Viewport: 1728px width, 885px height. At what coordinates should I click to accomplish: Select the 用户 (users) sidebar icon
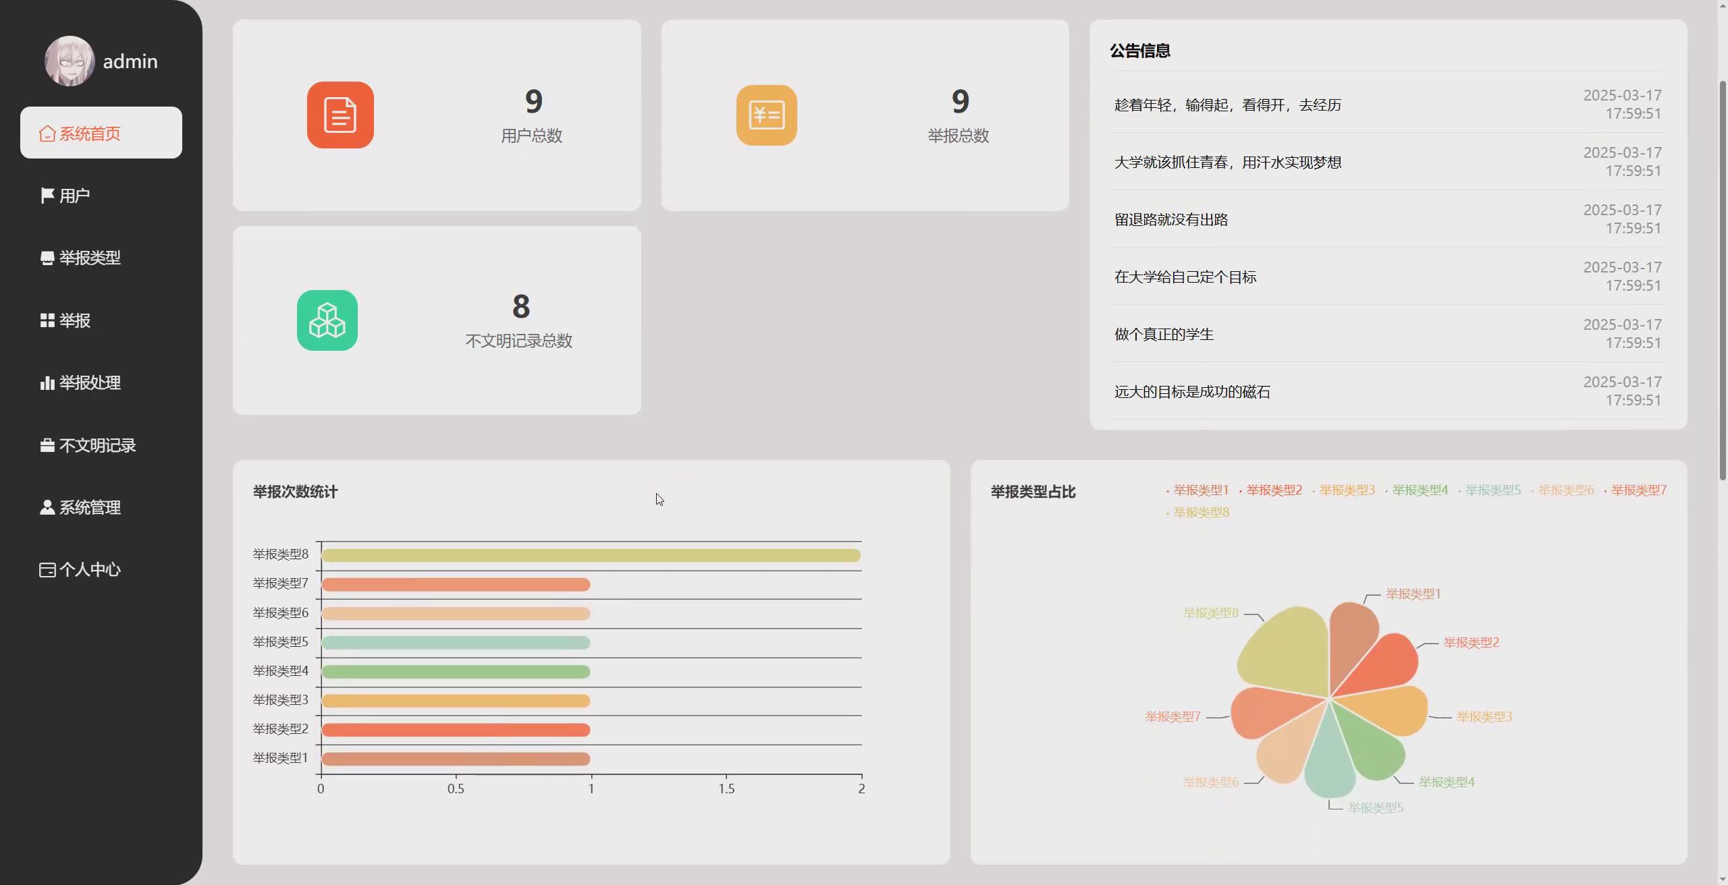point(47,195)
